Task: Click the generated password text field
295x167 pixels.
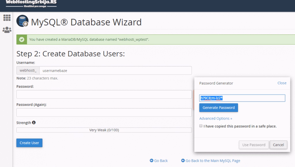Action: [242, 98]
